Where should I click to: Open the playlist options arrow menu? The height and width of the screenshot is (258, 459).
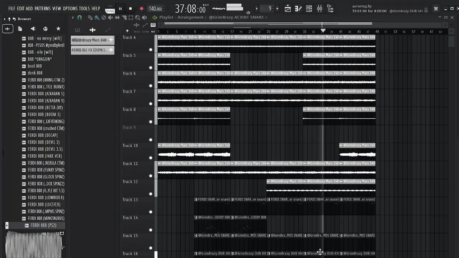[73, 17]
